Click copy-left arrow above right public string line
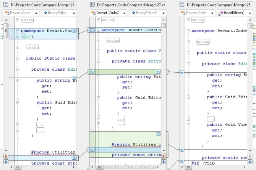Image resolution: width=256 pixels, height=170 pixels. (182, 72)
